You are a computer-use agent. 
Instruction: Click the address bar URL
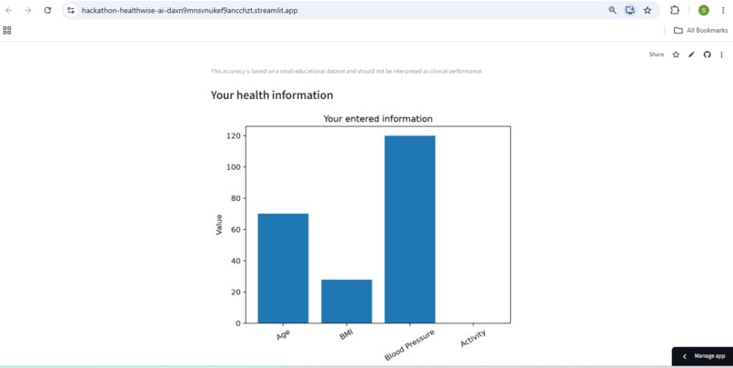point(189,10)
